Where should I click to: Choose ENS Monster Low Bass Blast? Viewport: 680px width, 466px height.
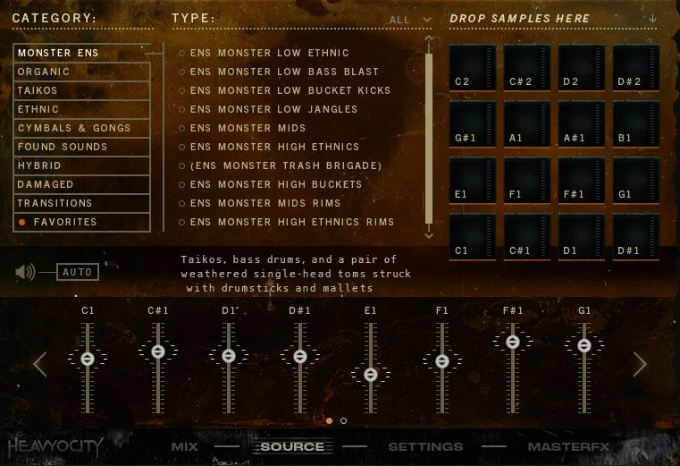click(279, 72)
